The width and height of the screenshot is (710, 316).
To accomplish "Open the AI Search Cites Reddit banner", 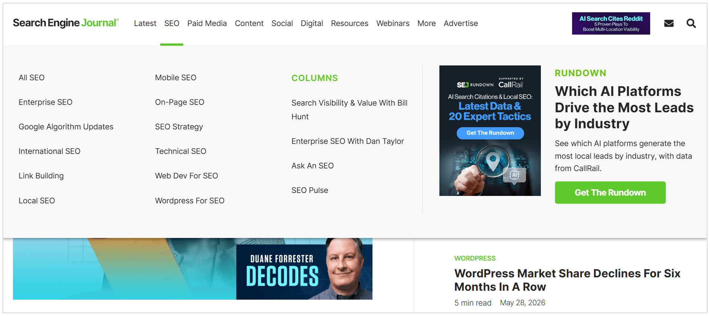I will click(x=611, y=23).
